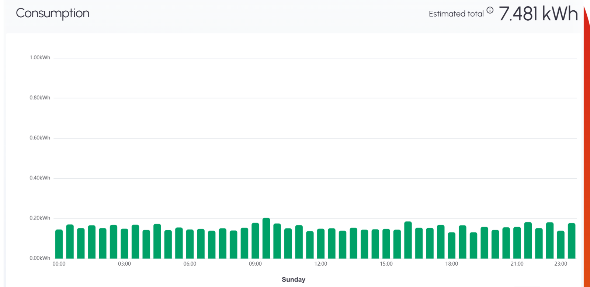This screenshot has height=287, width=590.
Task: Click the 0.40kWh y-axis label
Action: [x=40, y=178]
